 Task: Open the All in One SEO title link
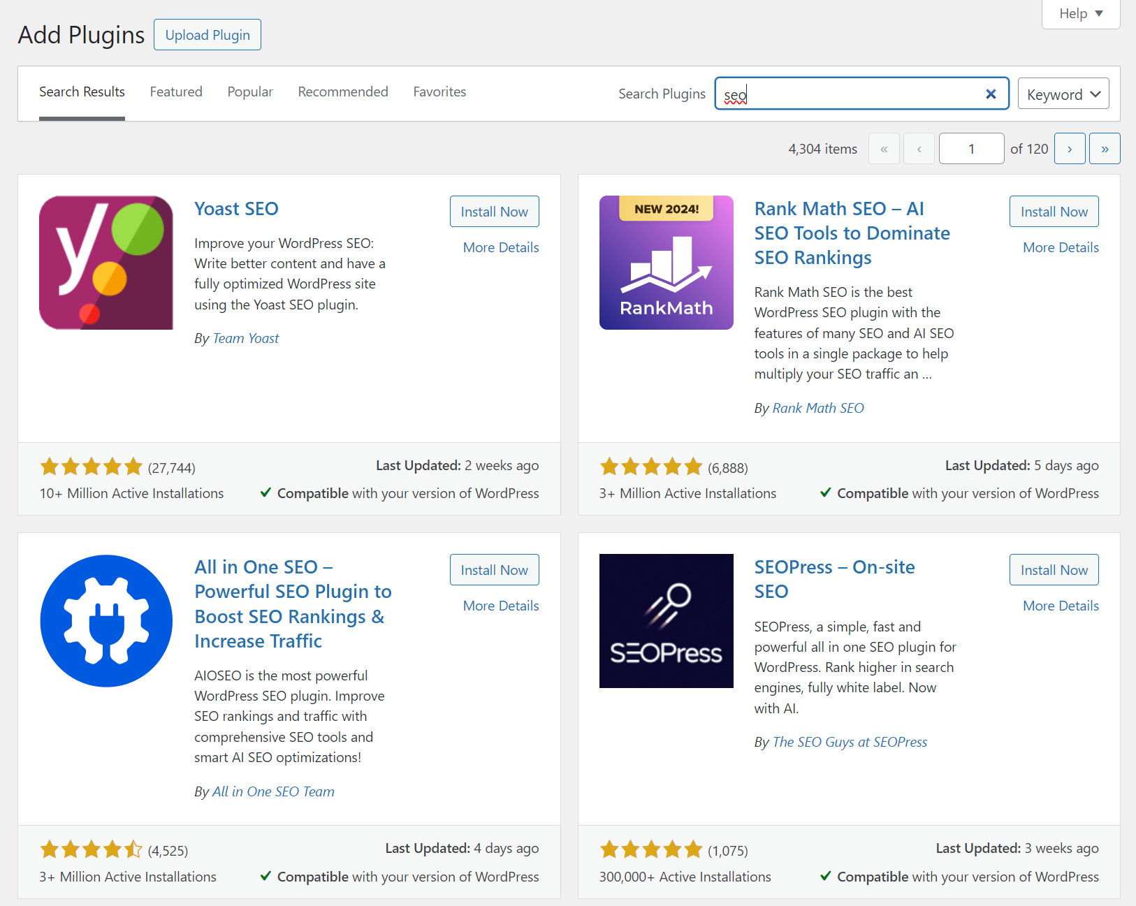pyautogui.click(x=293, y=604)
